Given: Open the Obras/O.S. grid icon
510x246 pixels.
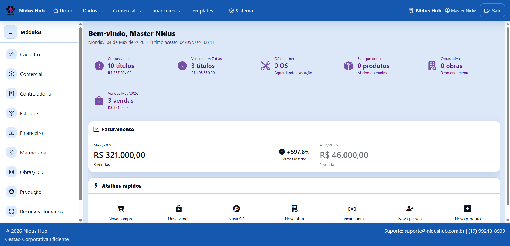Looking at the screenshot, I should (11, 172).
